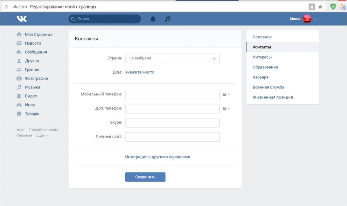Screen dimensions: 347x206
Task: Expand the Ещё menu in sidebar footer
Action: pyautogui.click(x=42, y=135)
